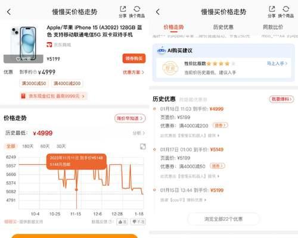Tap the thumbs-down 不准 feedback button
The height and width of the screenshot is (238, 298).
tap(138, 221)
